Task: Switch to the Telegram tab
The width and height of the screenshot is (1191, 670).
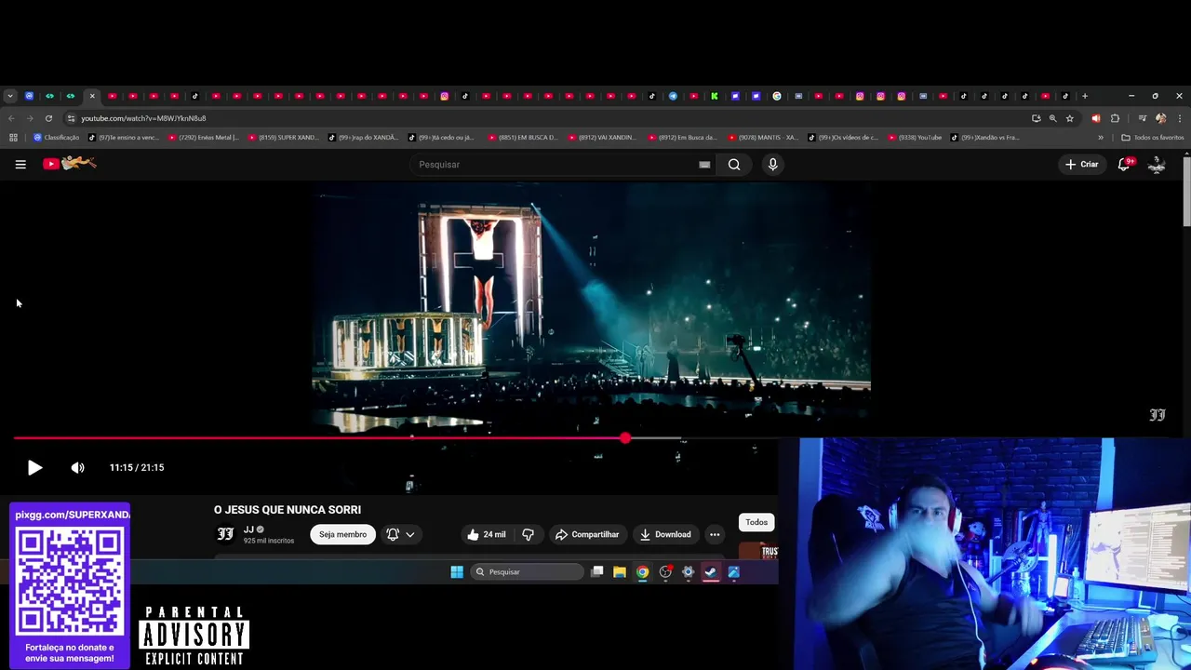Action: 673,96
